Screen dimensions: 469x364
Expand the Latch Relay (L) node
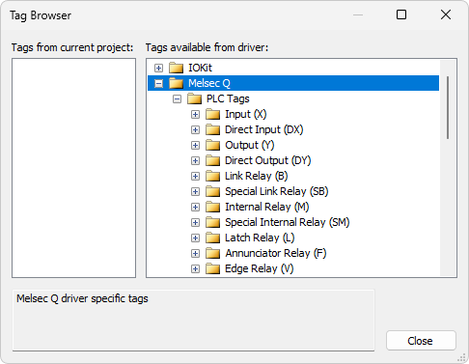coord(195,238)
